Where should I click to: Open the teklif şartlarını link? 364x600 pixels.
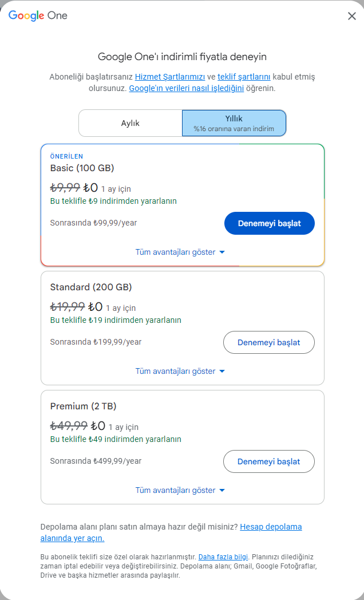[244, 77]
